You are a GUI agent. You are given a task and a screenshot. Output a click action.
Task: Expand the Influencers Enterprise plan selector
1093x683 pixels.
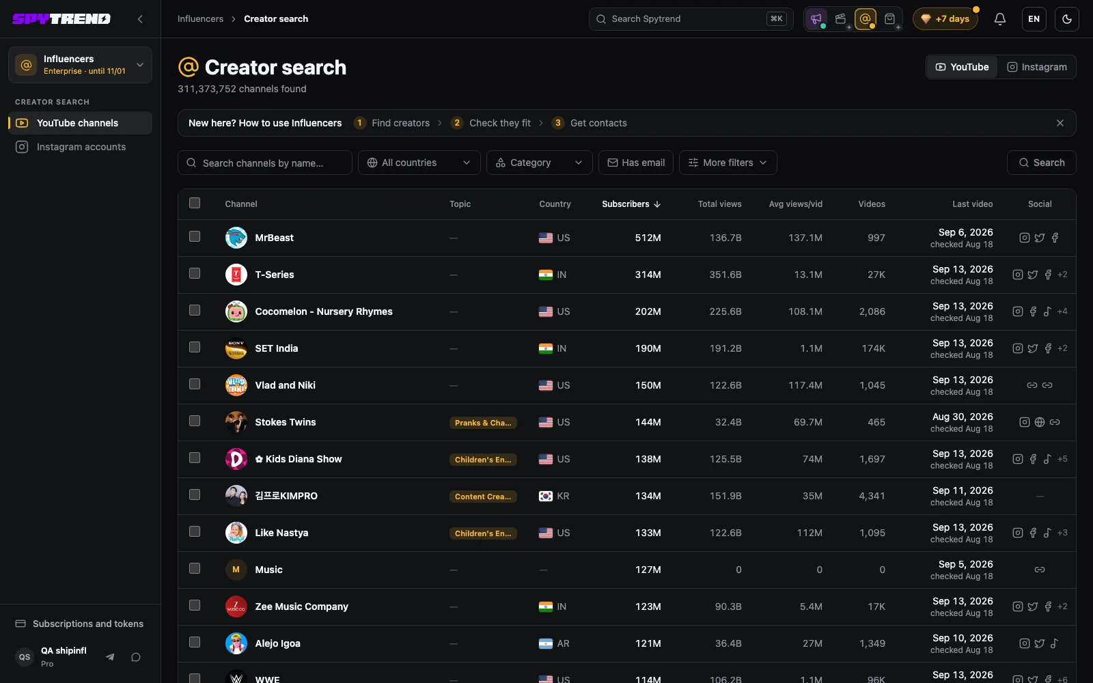click(x=80, y=65)
